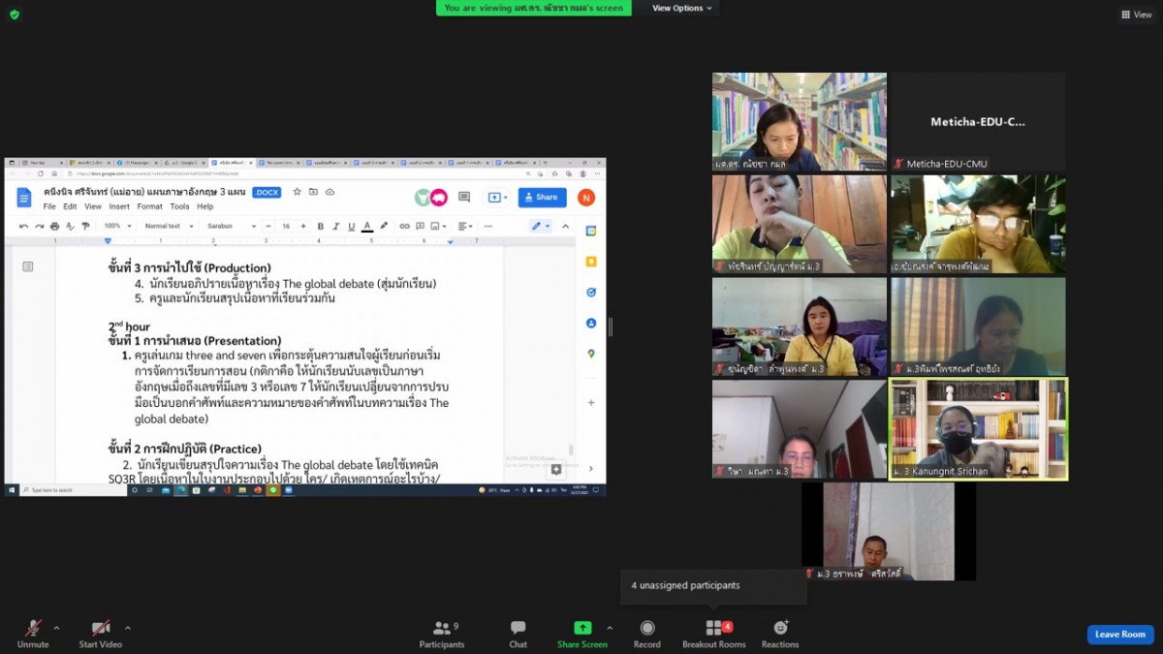Click the Move to folder icon
Viewport: 1163px width, 654px height.
(313, 192)
